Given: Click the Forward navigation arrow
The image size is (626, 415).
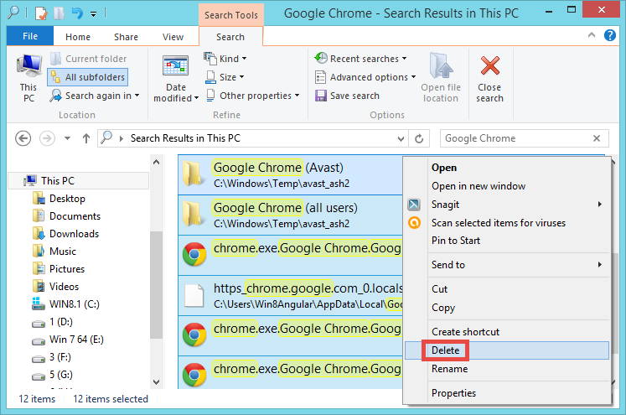Looking at the screenshot, I should click(x=47, y=138).
